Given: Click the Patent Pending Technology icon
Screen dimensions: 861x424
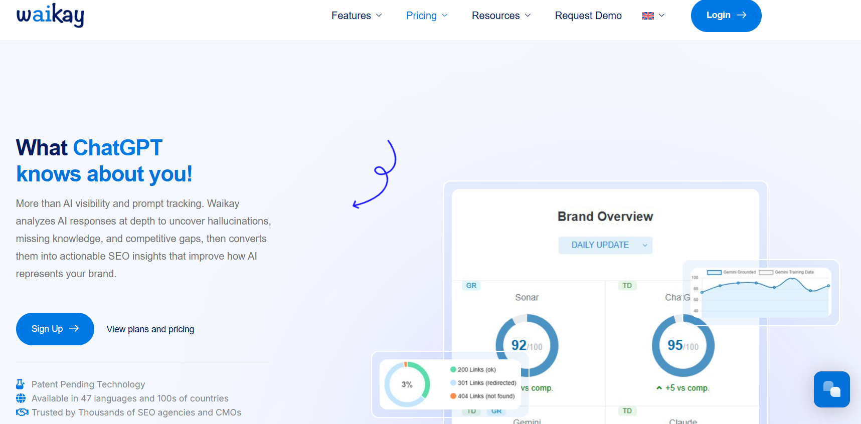Looking at the screenshot, I should (21, 384).
